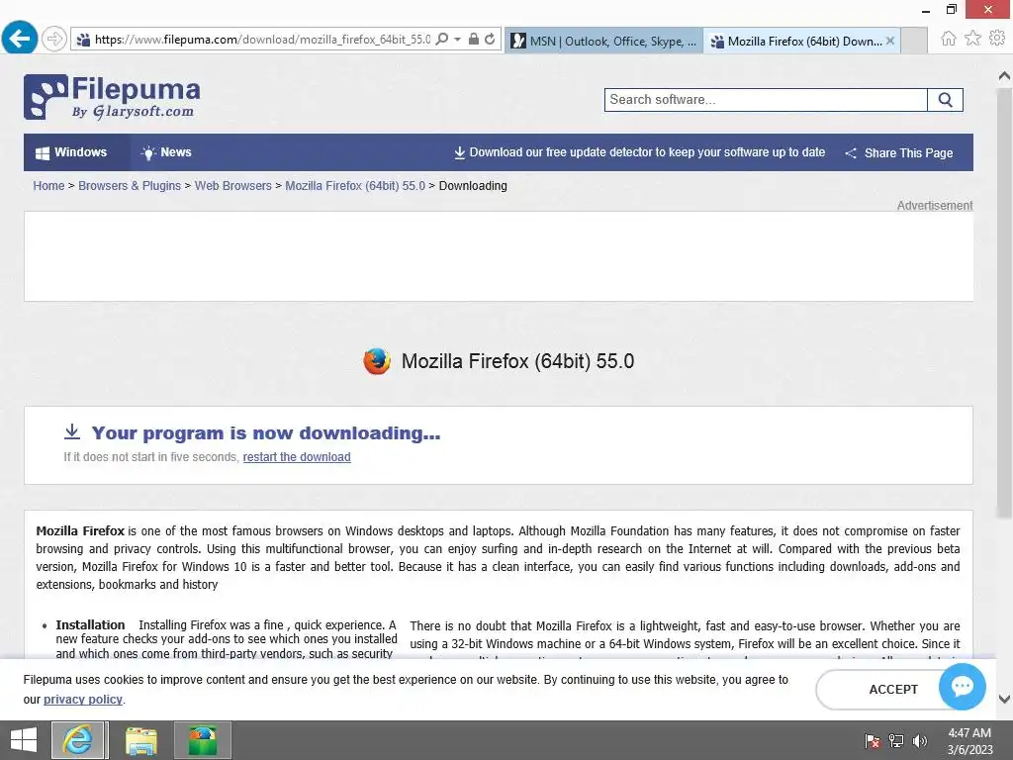Switch to the MSN Outlook tab
The width and height of the screenshot is (1013, 760).
(x=603, y=41)
